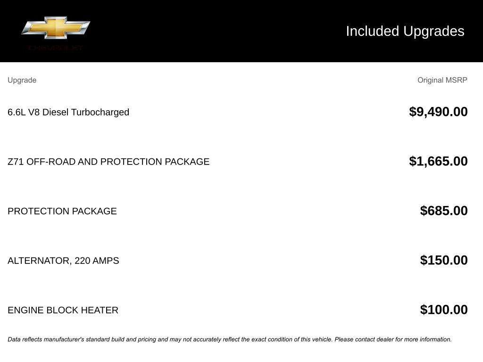Select the Z71 Off-Road and Protection Package row
The width and height of the screenshot is (483, 362).
108,162
